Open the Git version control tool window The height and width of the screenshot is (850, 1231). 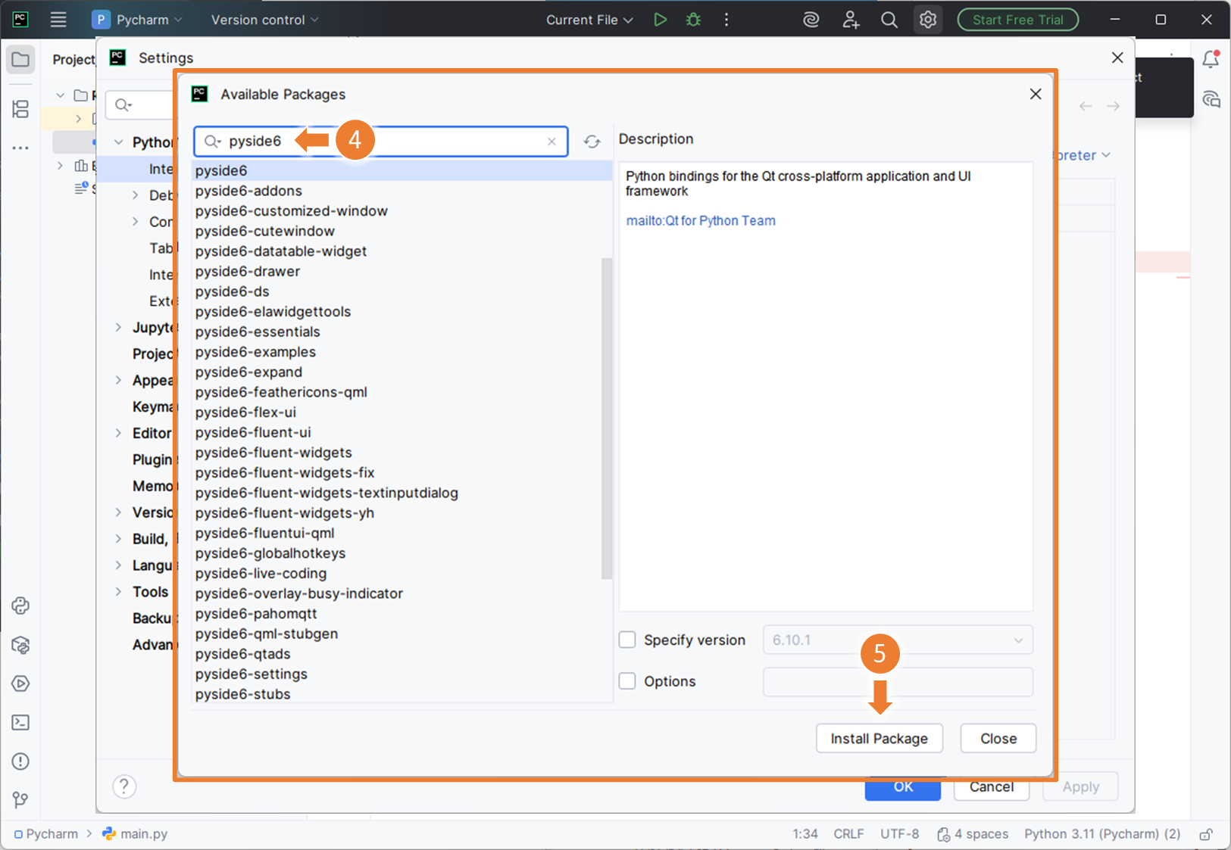coord(20,800)
